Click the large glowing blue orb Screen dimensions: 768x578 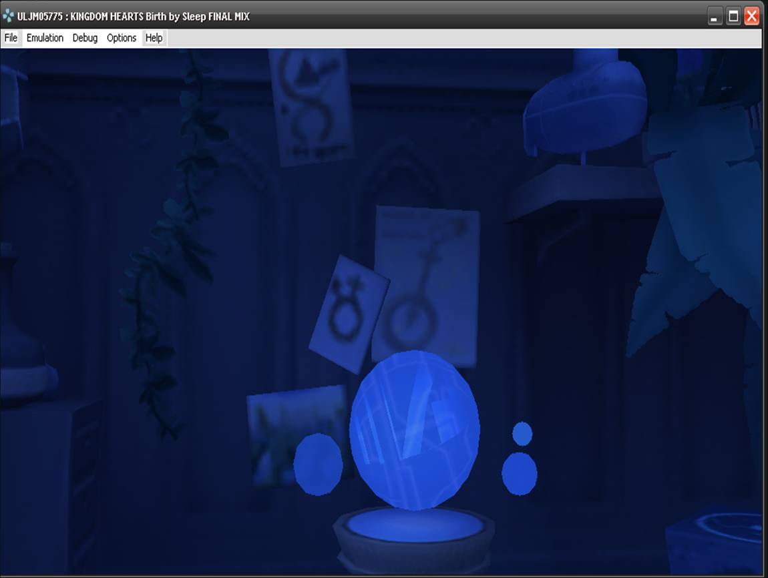coord(414,429)
